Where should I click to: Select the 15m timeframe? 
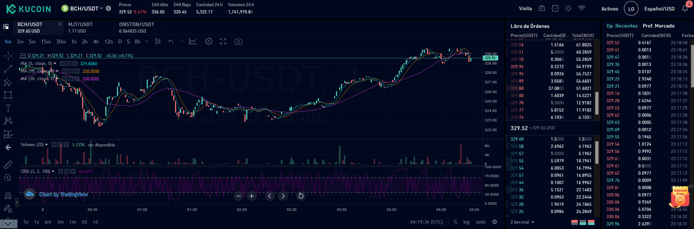tap(46, 42)
